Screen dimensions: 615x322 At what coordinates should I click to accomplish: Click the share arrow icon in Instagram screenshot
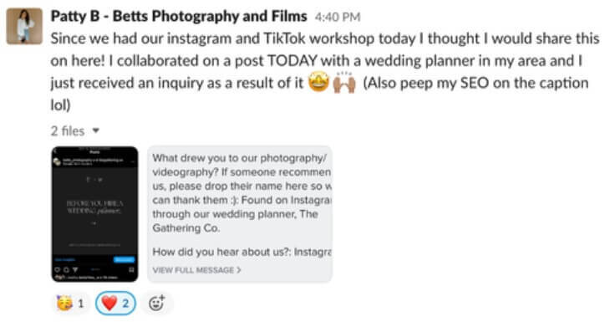(x=74, y=270)
